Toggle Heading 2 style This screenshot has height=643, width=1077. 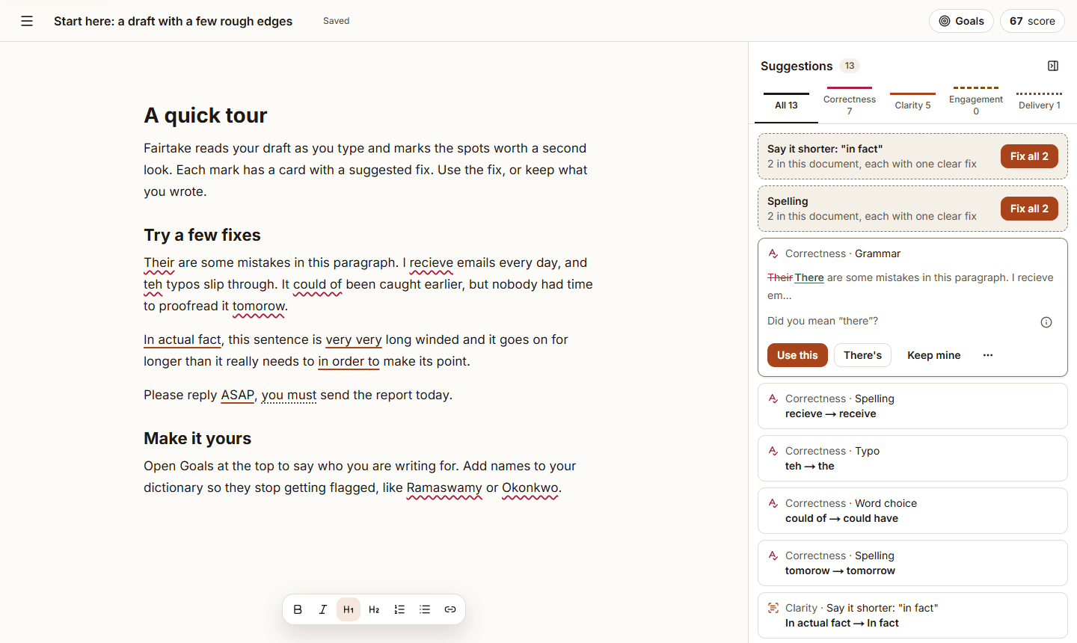tap(374, 609)
